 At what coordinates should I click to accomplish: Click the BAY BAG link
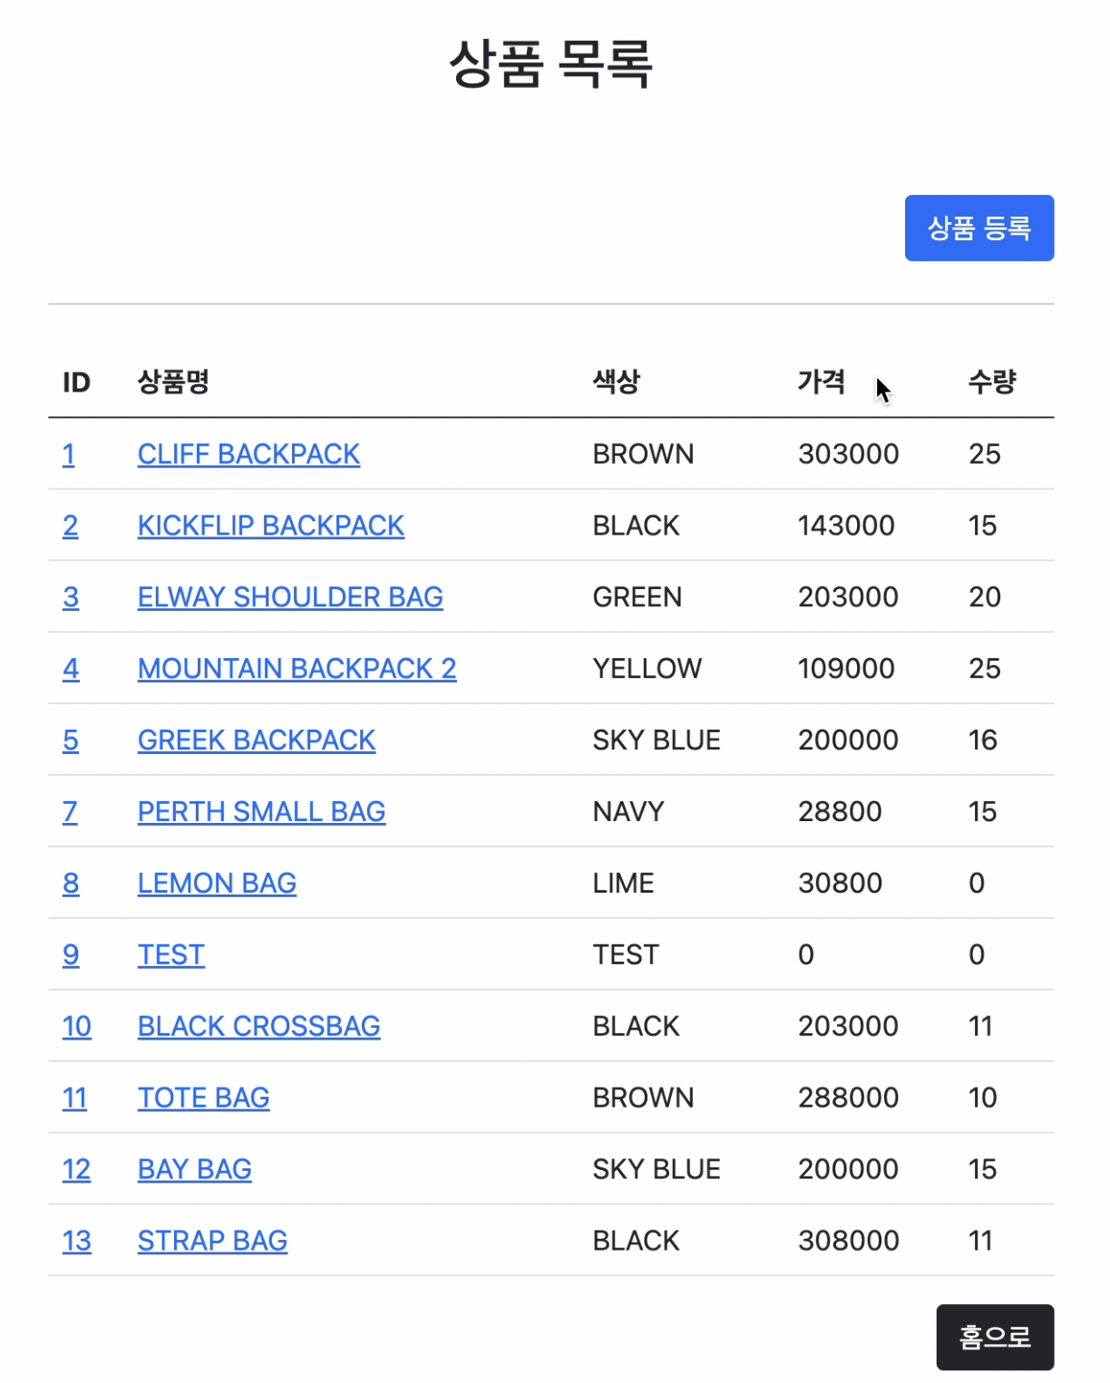point(194,1169)
